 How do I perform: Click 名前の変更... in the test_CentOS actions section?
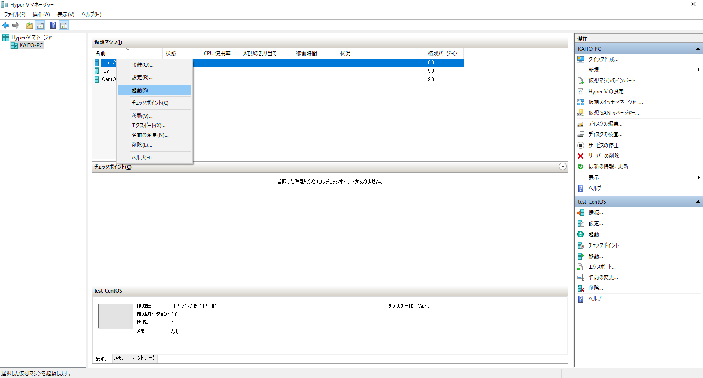coord(603,278)
